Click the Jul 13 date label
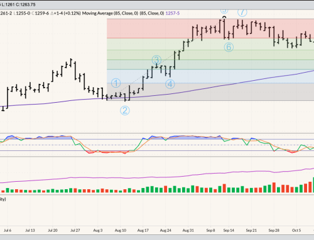The width and height of the screenshot is (314, 240). [30, 230]
